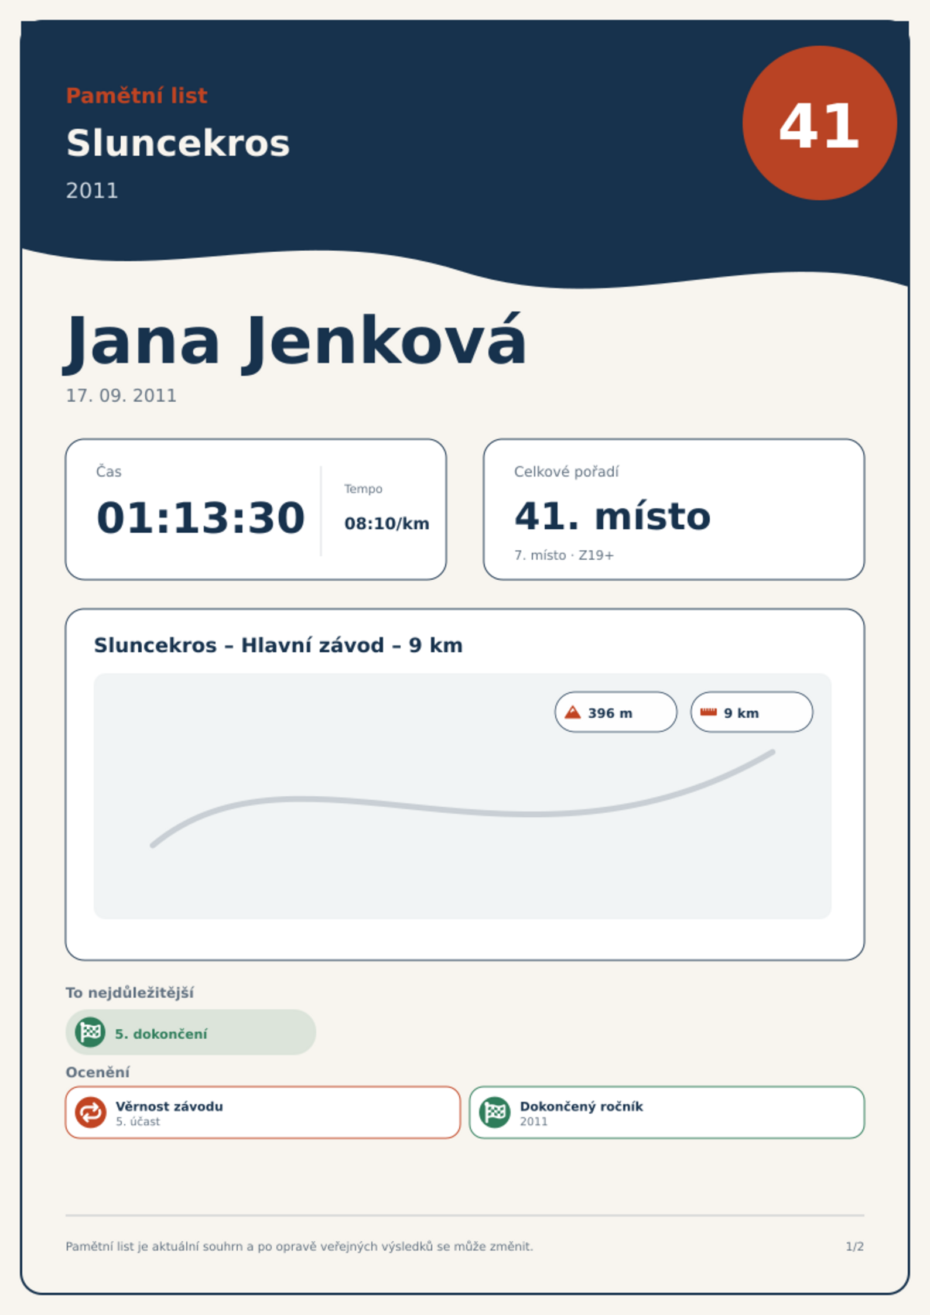The image size is (930, 1315).
Task: Open the 5. dokončení highlight badge
Action: click(x=190, y=1032)
